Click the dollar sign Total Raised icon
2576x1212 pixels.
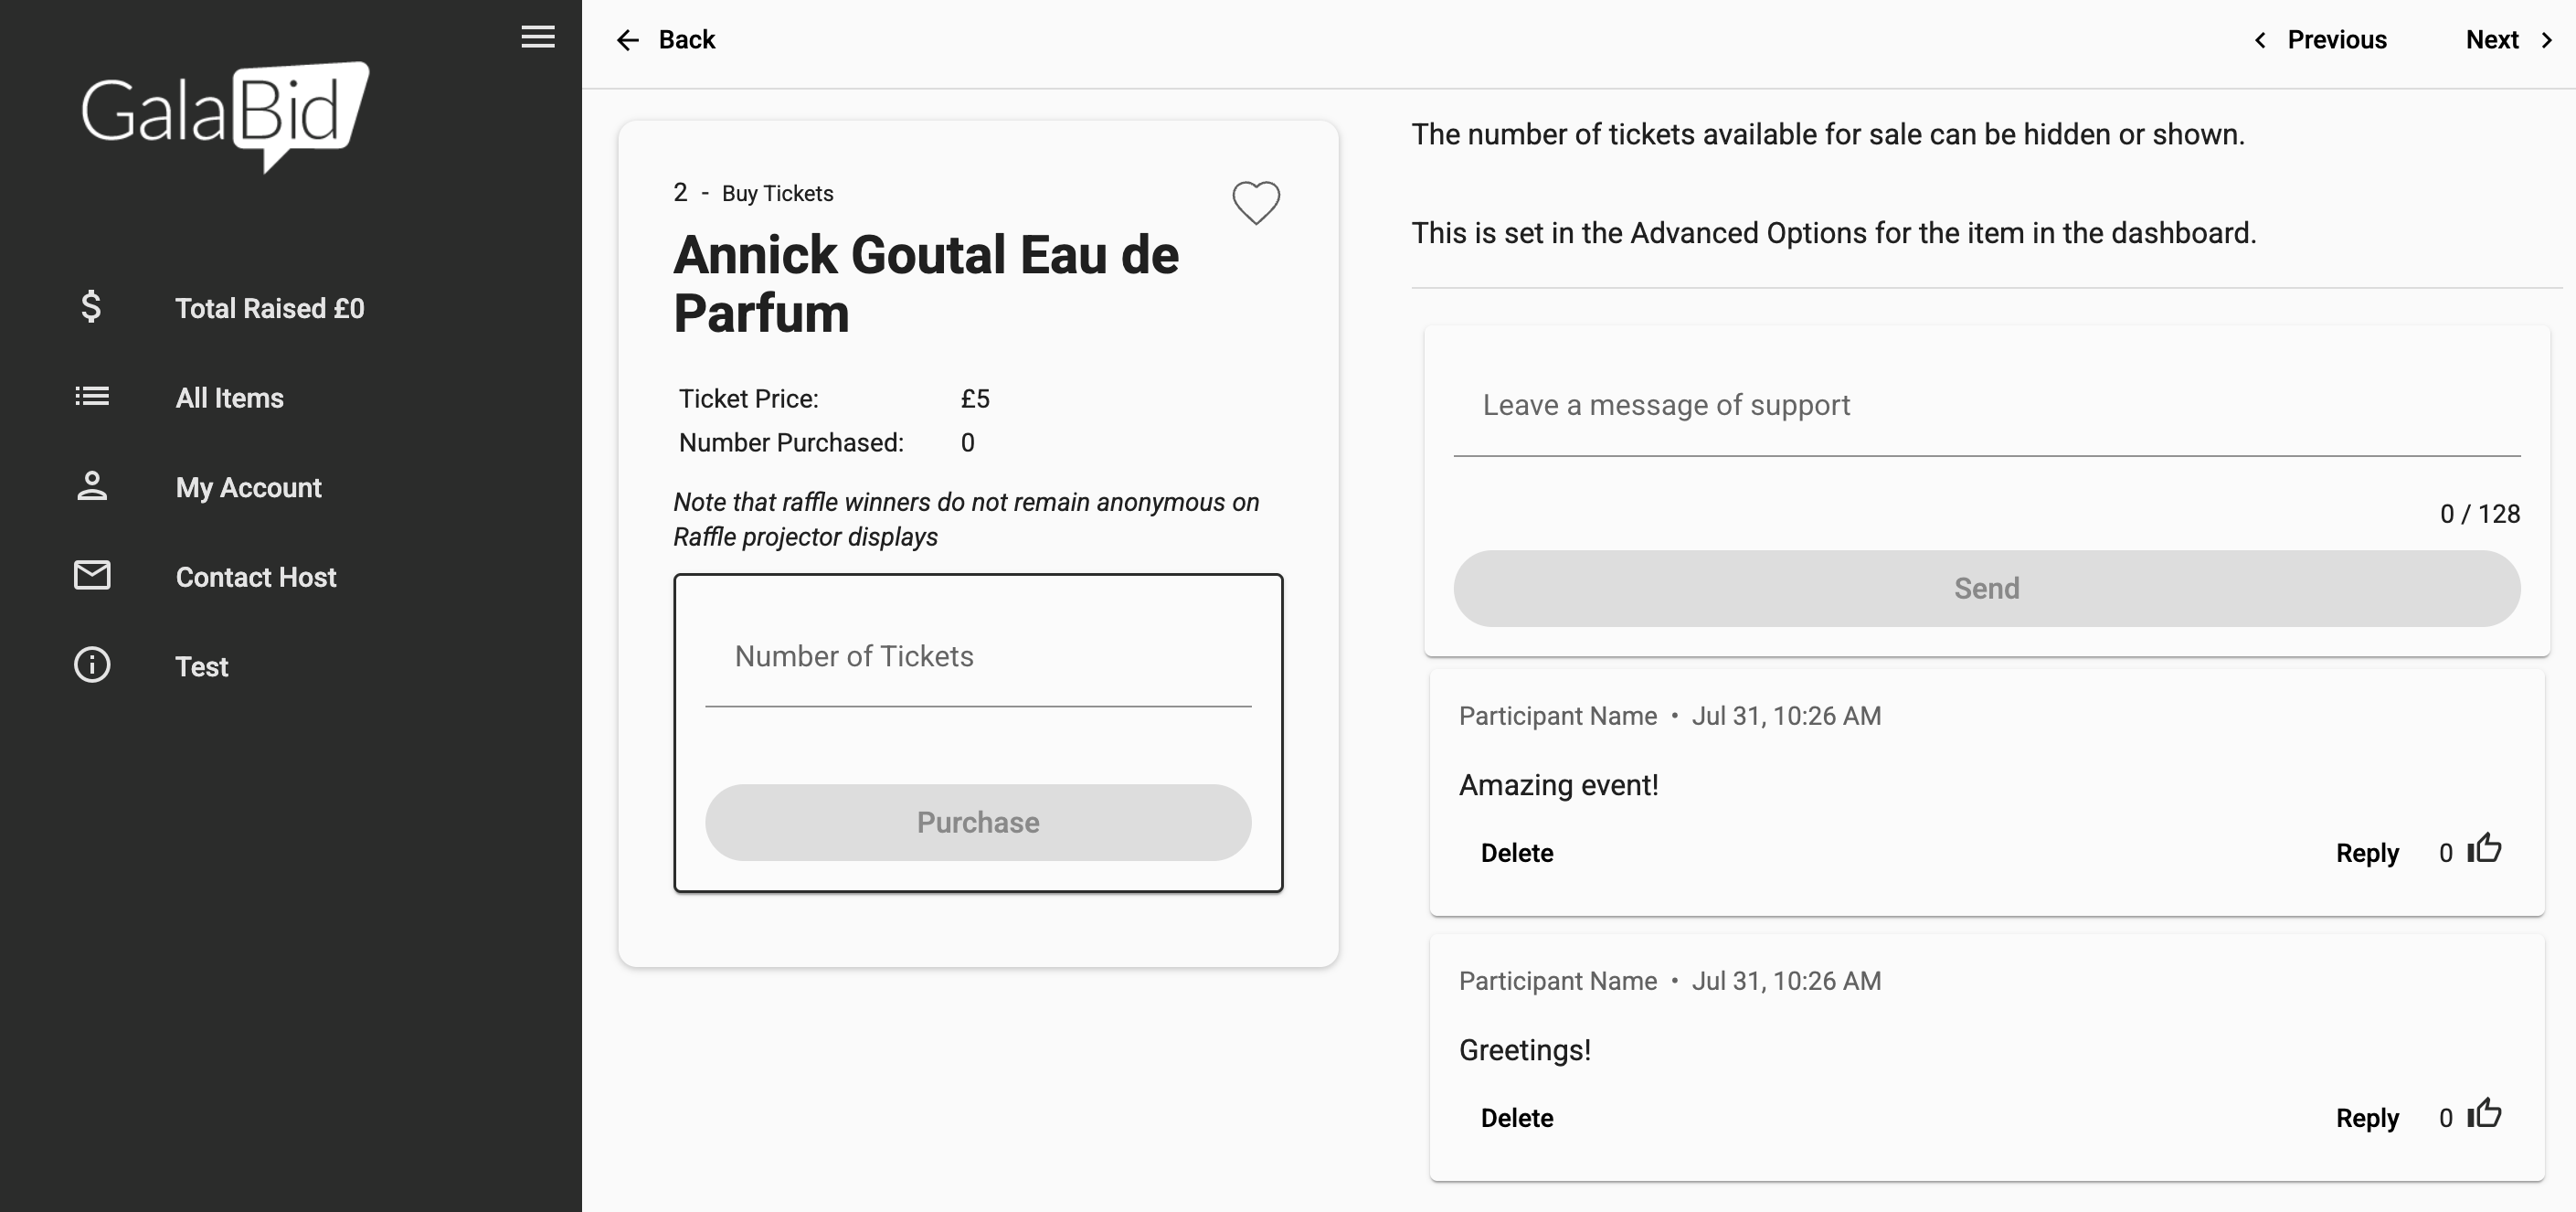coord(91,307)
